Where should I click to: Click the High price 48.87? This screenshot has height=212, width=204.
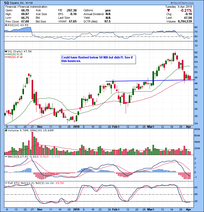click(25, 14)
